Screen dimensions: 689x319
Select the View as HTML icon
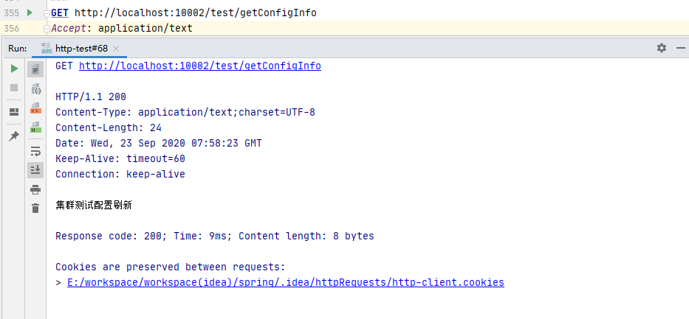35,128
